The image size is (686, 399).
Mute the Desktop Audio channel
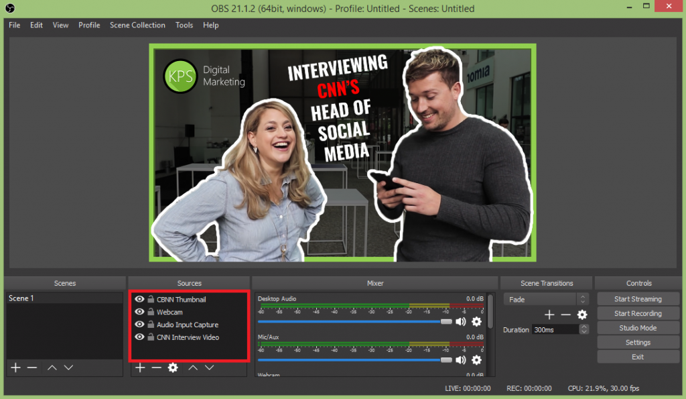coord(460,321)
